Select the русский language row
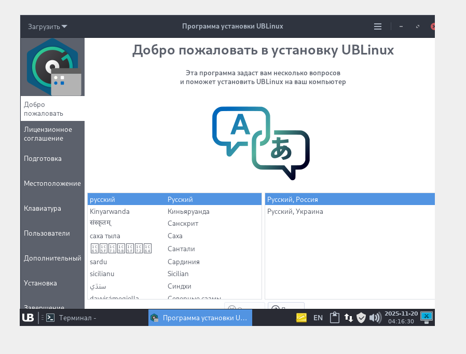Viewport: 466px width, 354px height. coord(174,199)
